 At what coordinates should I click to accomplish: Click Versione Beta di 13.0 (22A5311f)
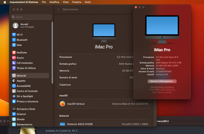(130, 104)
